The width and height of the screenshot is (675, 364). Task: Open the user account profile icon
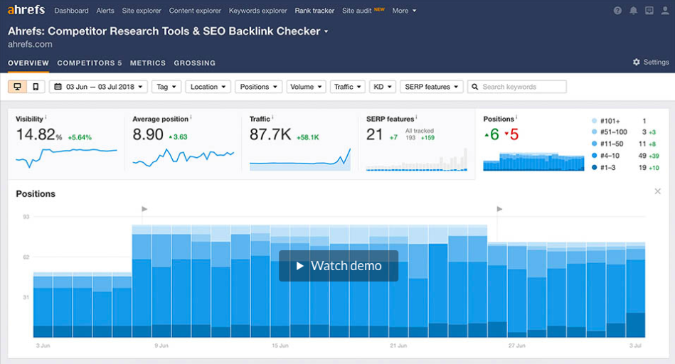click(x=665, y=11)
